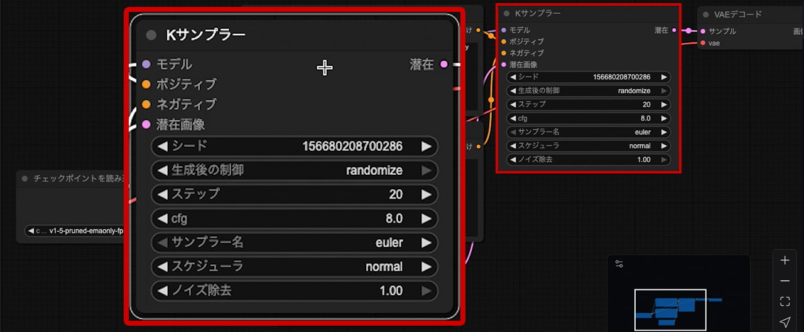
Task: Open the サンプラー名 euler dropdown in enlarged node
Action: click(x=294, y=242)
